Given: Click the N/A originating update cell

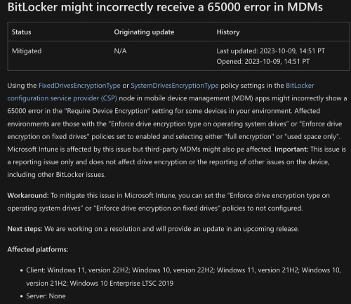Looking at the screenshot, I should tap(120, 51).
